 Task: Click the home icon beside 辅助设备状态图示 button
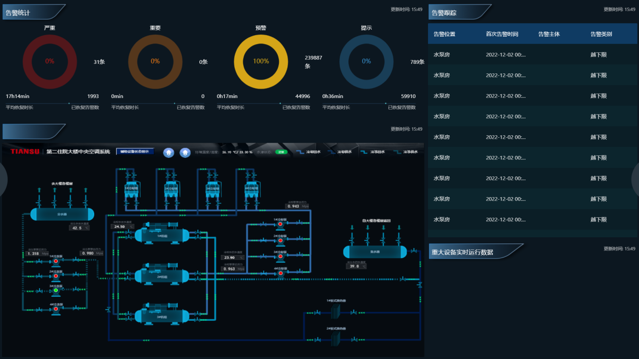click(169, 152)
